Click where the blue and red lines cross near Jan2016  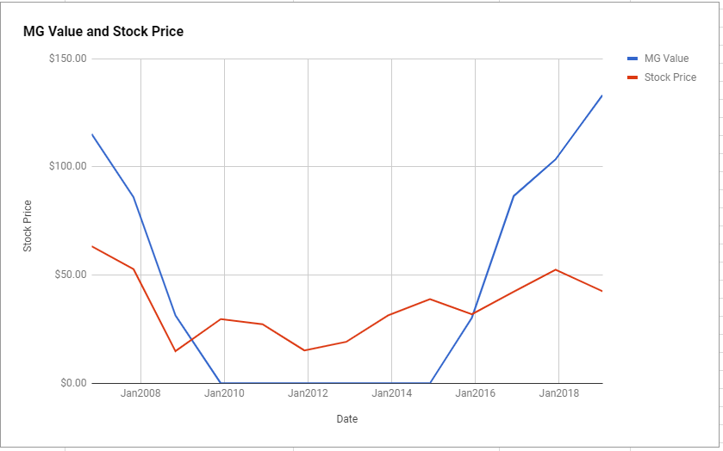(474, 313)
